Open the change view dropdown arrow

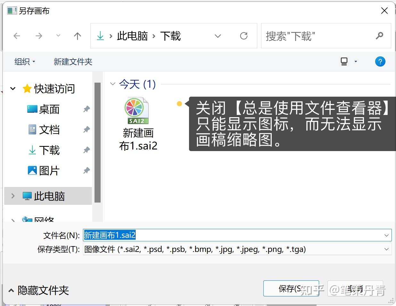pyautogui.click(x=356, y=61)
